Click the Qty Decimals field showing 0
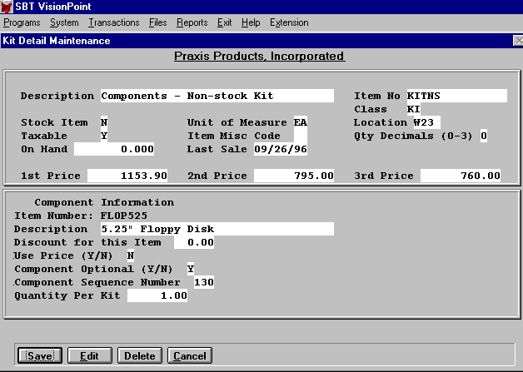The height and width of the screenshot is (372, 523). click(x=484, y=136)
